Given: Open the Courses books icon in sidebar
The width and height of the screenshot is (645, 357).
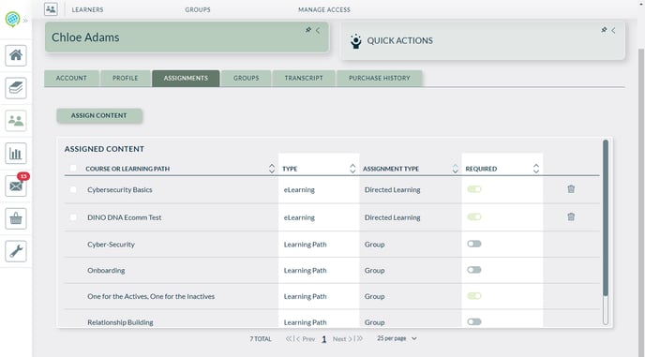Looking at the screenshot, I should [x=16, y=88].
